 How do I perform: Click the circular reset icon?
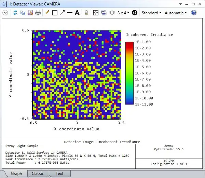coord(135,13)
